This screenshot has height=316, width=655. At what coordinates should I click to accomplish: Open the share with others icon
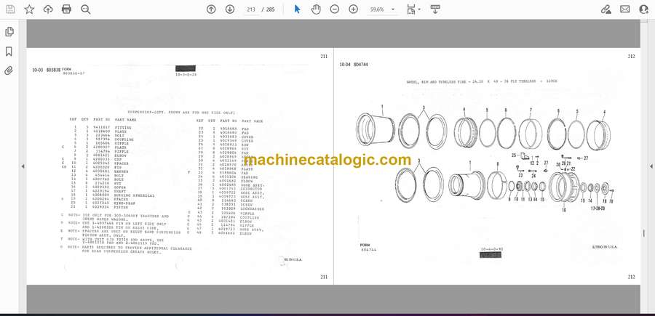pyautogui.click(x=644, y=9)
